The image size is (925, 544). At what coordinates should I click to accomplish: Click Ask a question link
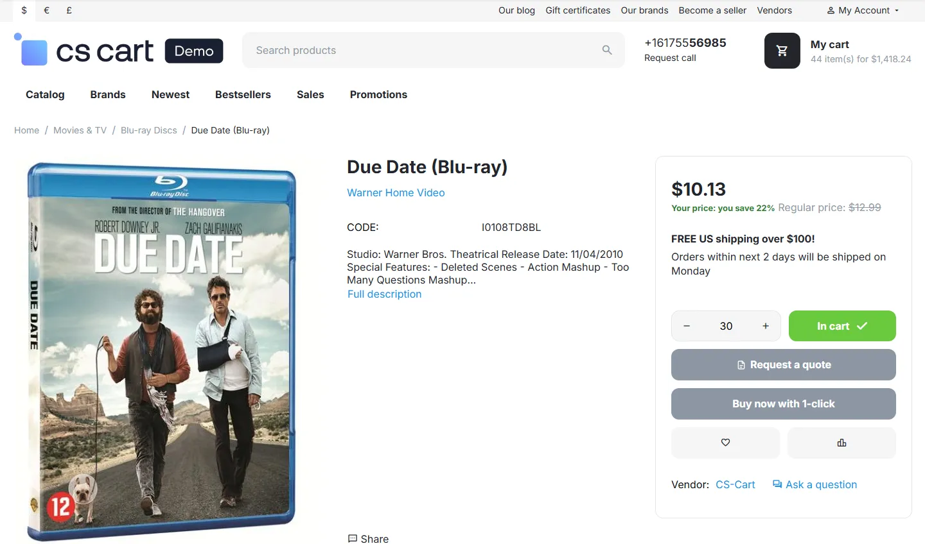(x=815, y=484)
